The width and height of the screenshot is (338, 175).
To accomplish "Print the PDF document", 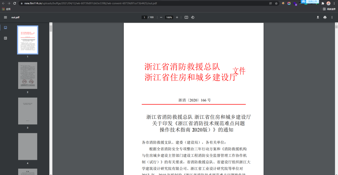I will [325, 17].
